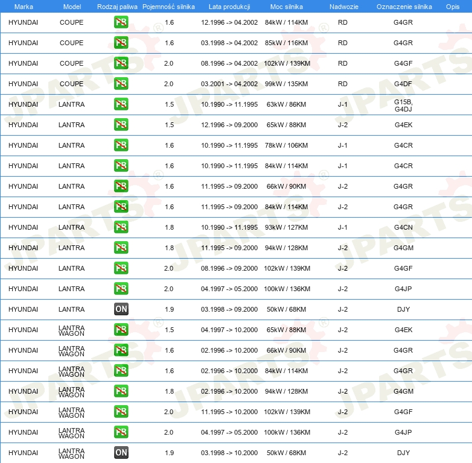The image size is (472, 463).
Task: Click the Lata produkcji column header
Action: tap(229, 7)
